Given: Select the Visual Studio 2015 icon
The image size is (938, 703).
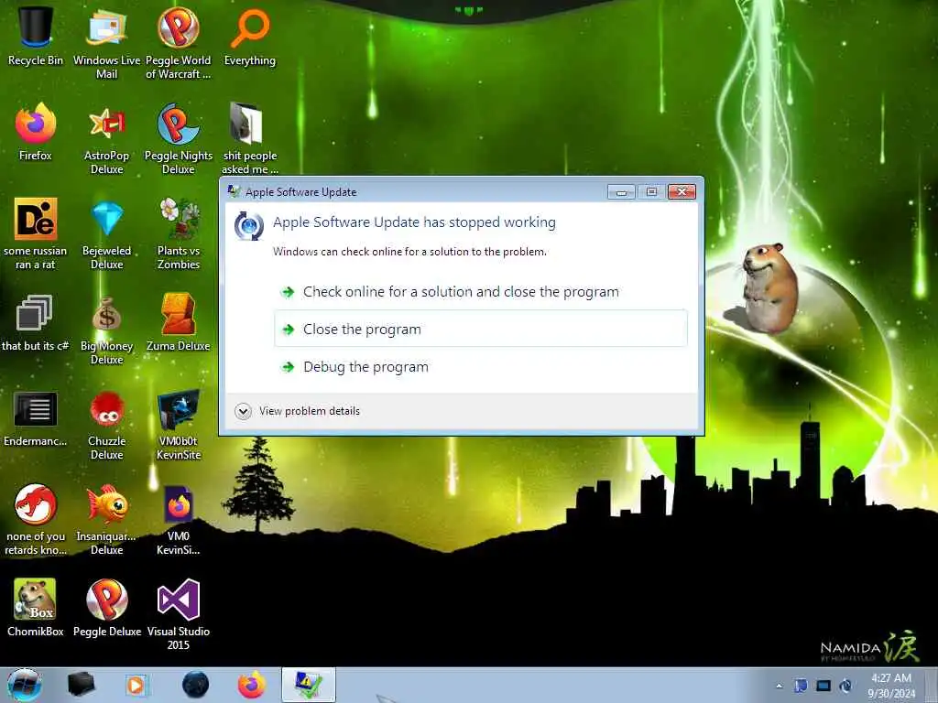Looking at the screenshot, I should pos(179,614).
